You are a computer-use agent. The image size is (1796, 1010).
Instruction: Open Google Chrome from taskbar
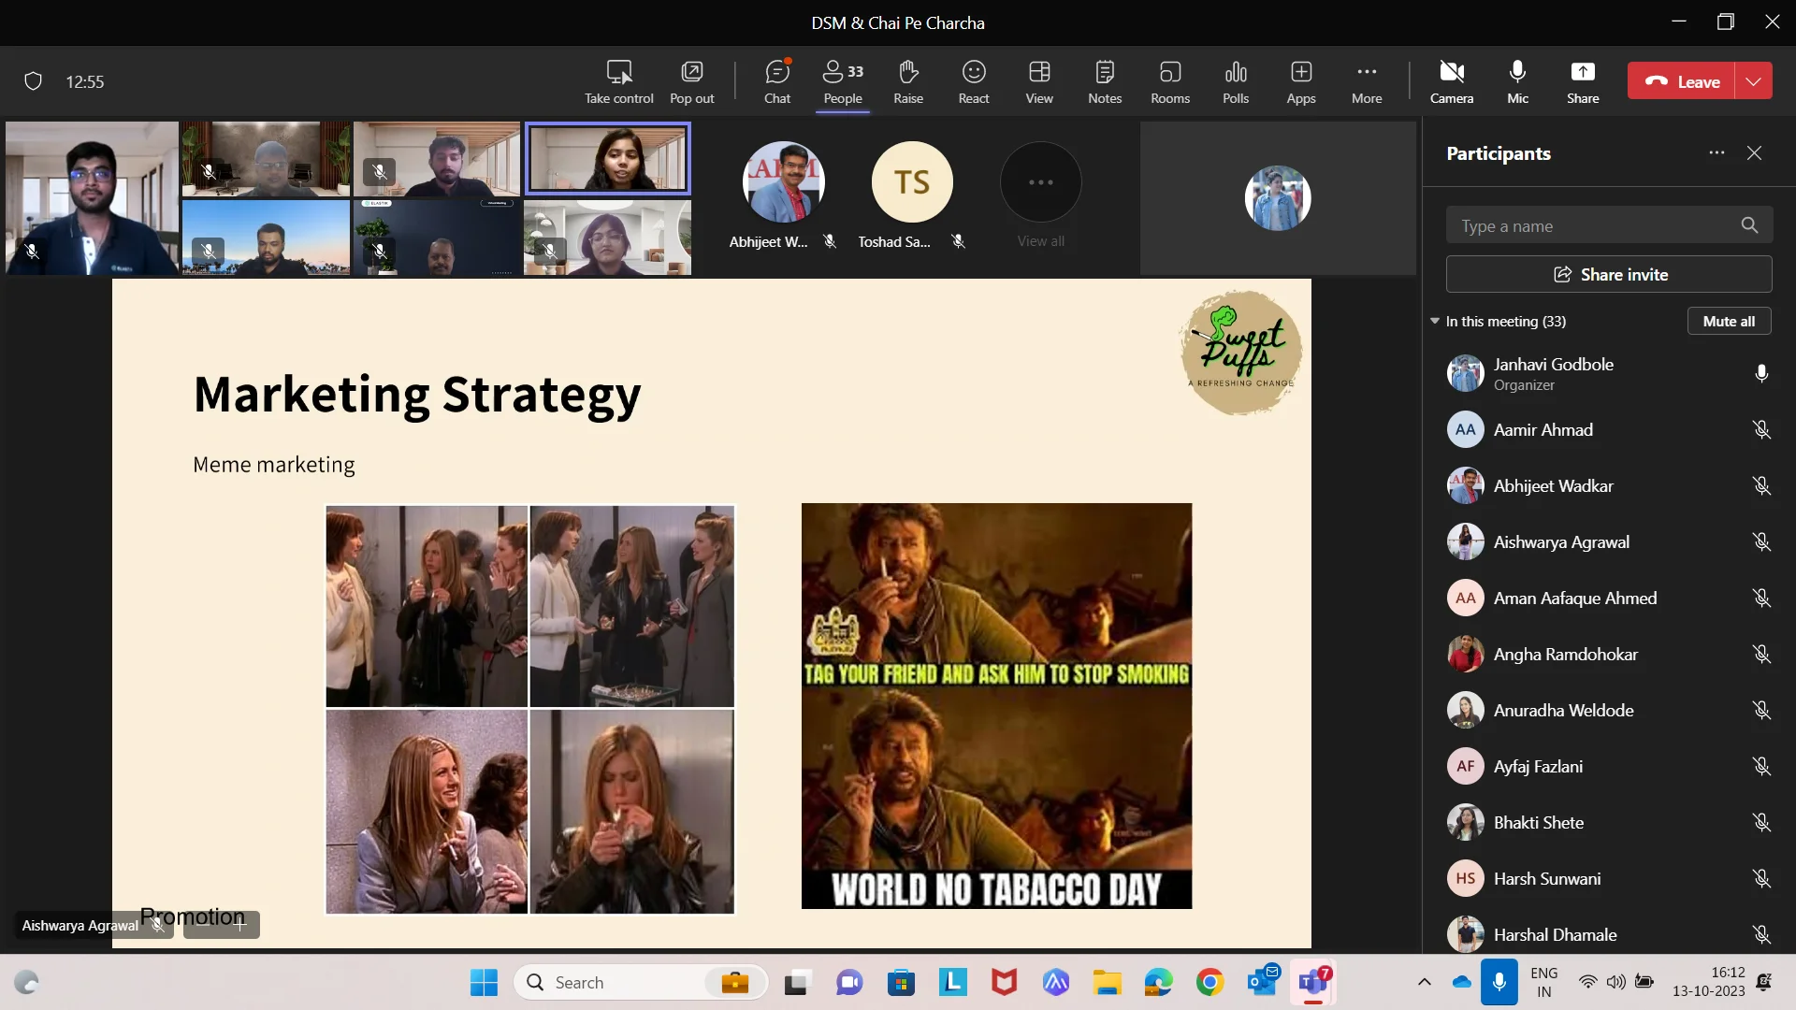click(x=1209, y=982)
